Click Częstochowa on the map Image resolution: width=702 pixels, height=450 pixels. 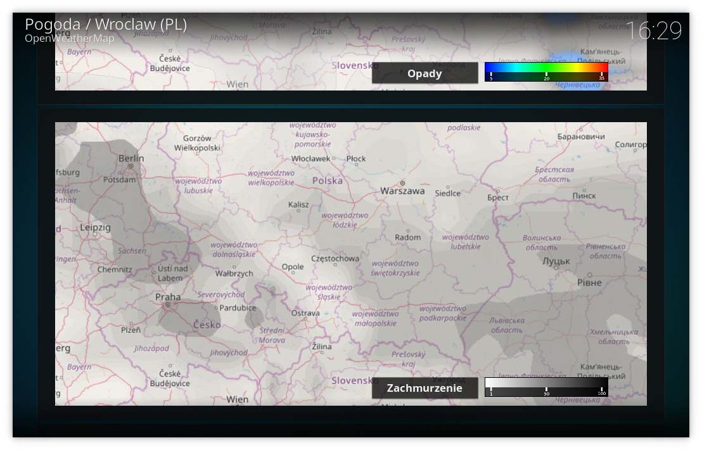point(335,259)
